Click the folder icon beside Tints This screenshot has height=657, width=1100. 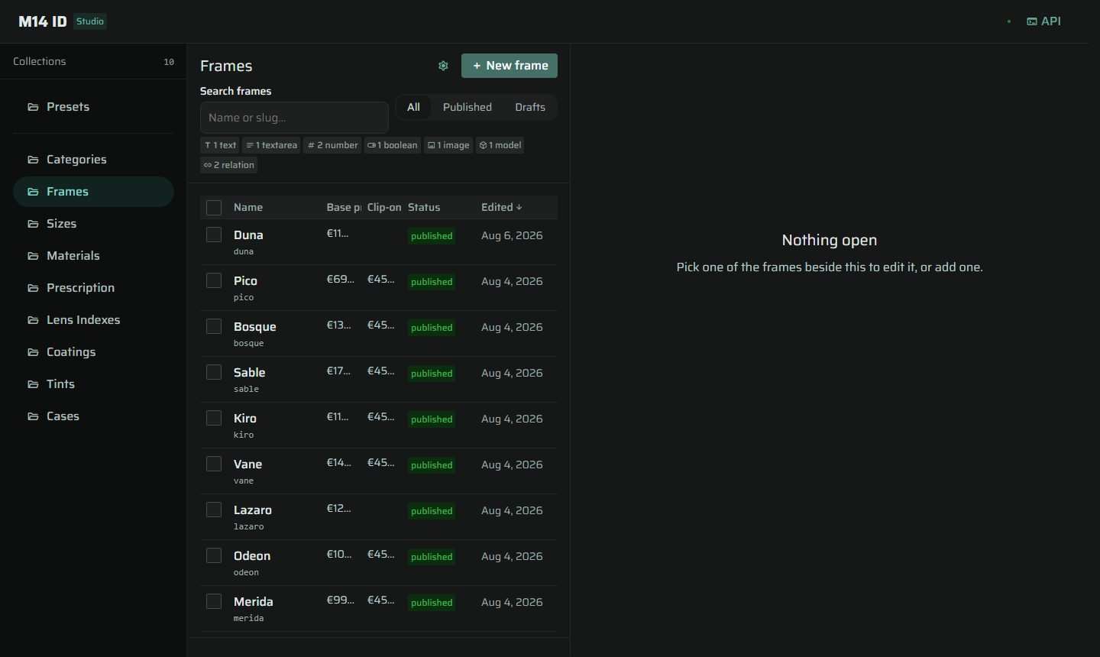[x=33, y=384]
